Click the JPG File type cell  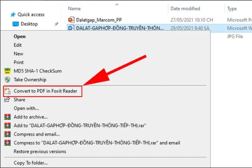point(235,36)
